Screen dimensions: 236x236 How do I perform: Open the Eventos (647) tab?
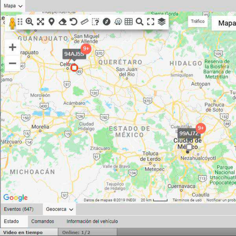pyautogui.click(x=19, y=209)
